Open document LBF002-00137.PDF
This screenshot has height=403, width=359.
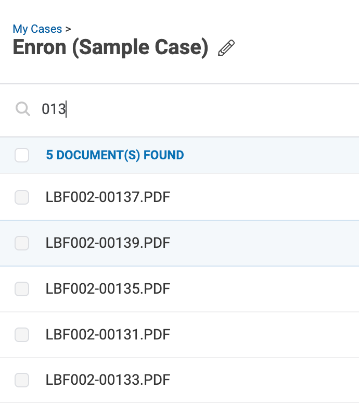pyautogui.click(x=108, y=197)
